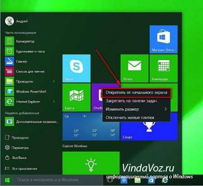Image resolution: width=203 pixels, height=186 pixels.
Task: Open the Mail (Почта) tile
Action: coord(134,69)
